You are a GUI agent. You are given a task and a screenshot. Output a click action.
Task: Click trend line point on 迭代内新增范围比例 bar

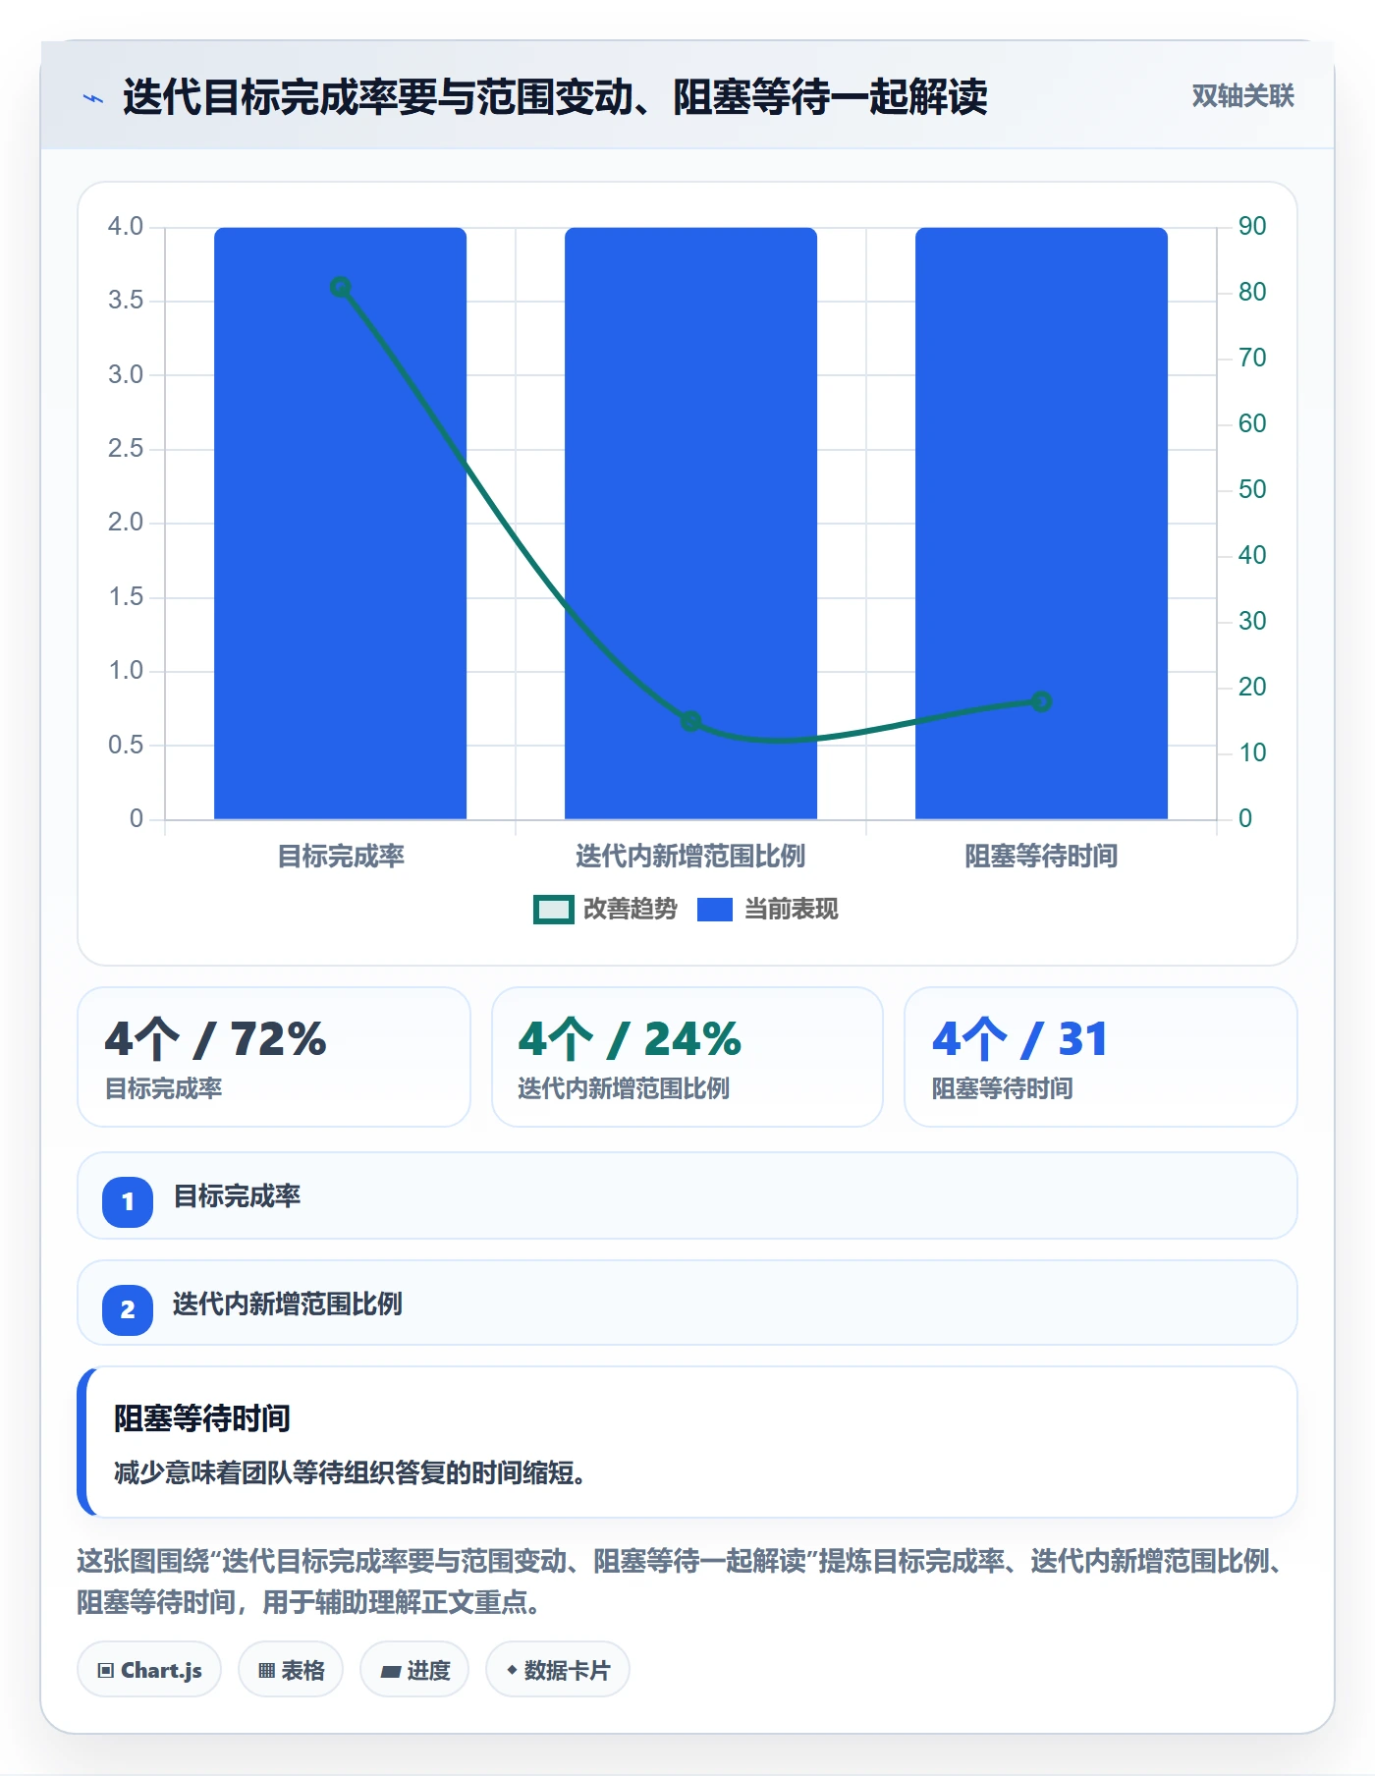point(690,721)
